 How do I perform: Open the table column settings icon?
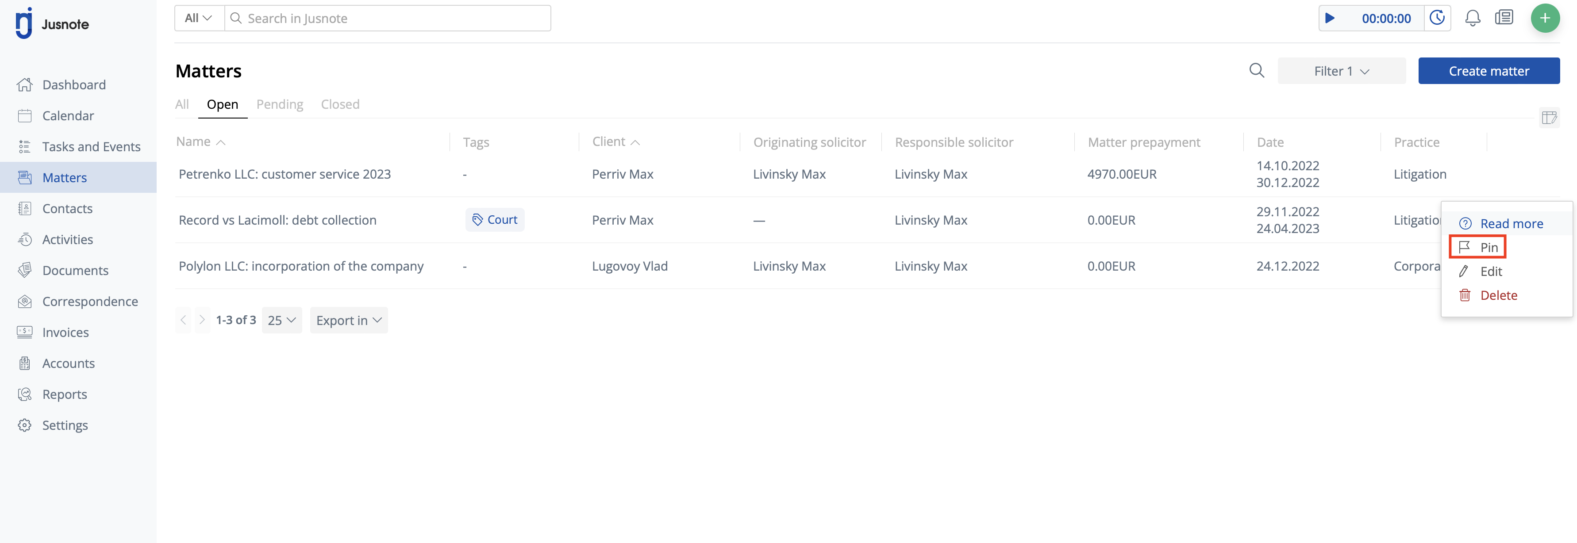1550,118
